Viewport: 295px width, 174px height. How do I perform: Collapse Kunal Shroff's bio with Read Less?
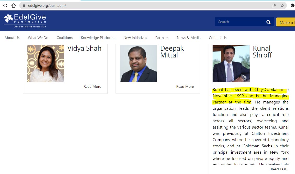point(279,169)
